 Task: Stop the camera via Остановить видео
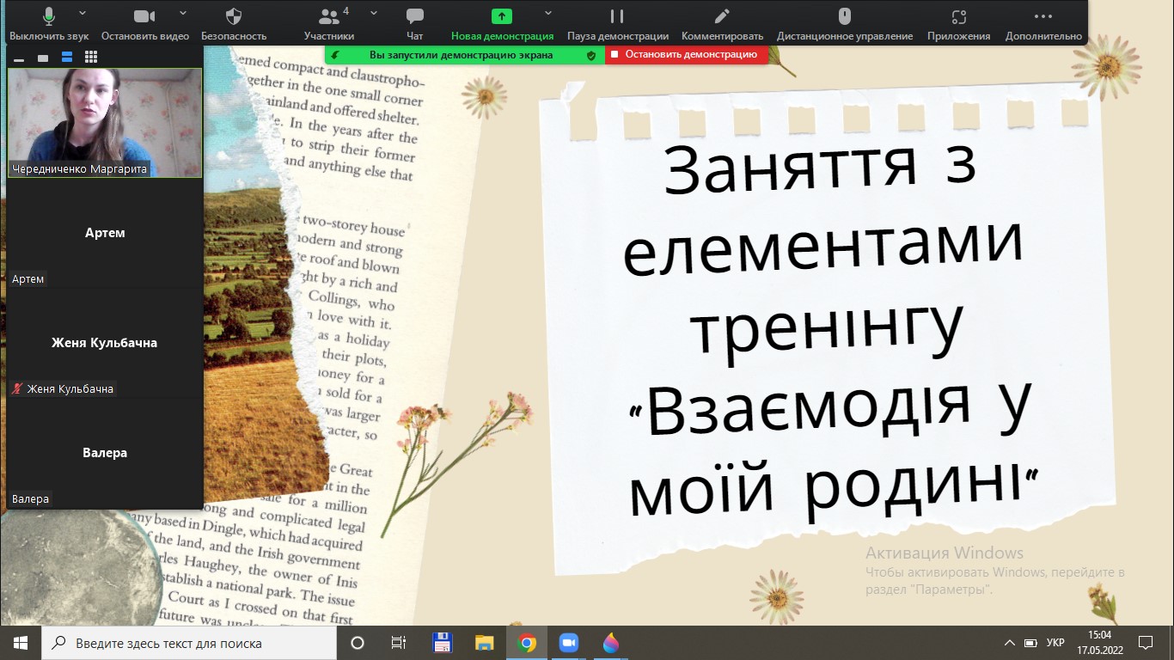(x=144, y=23)
